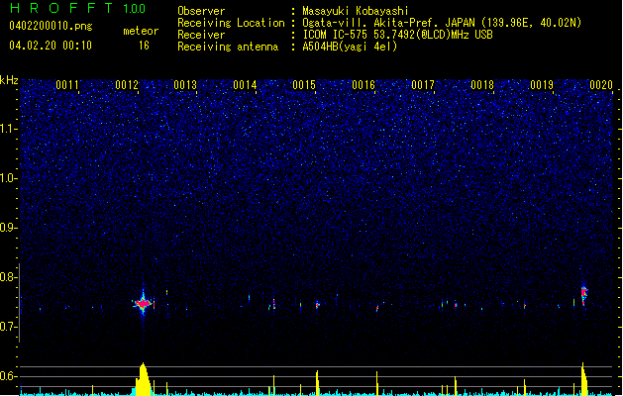Select the Ogata-vill. Akita-Pref. JAPAN location text

[442, 23]
